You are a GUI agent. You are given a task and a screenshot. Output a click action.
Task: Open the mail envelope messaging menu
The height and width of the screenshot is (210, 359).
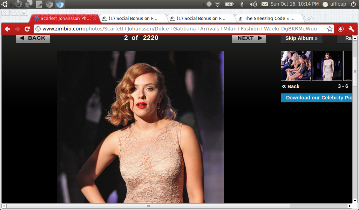[x=265, y=4]
